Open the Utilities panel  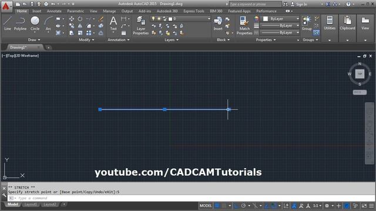(x=330, y=23)
